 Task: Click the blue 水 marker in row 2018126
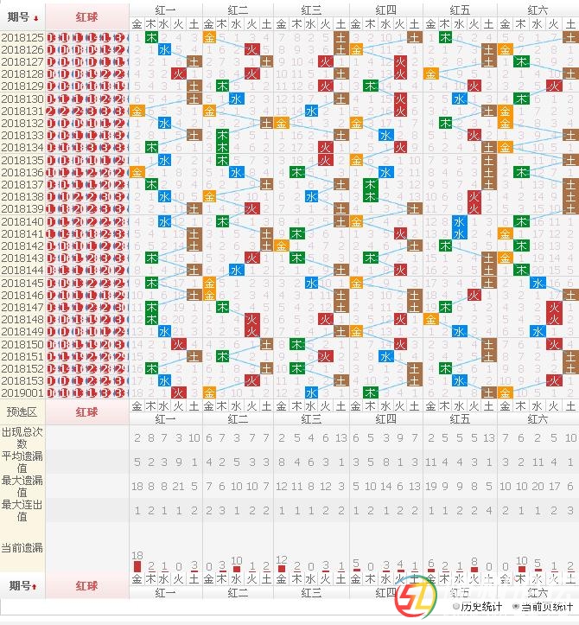coord(165,49)
